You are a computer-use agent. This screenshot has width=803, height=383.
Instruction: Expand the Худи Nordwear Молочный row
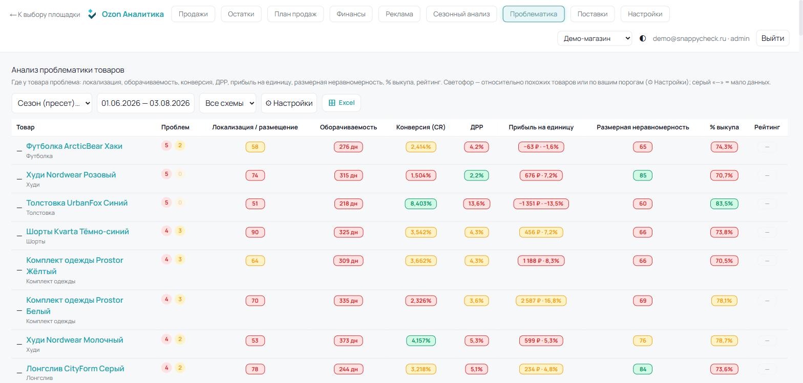[x=20, y=344]
